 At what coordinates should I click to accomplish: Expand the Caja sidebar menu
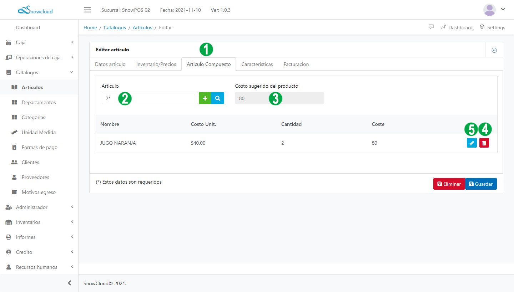39,42
